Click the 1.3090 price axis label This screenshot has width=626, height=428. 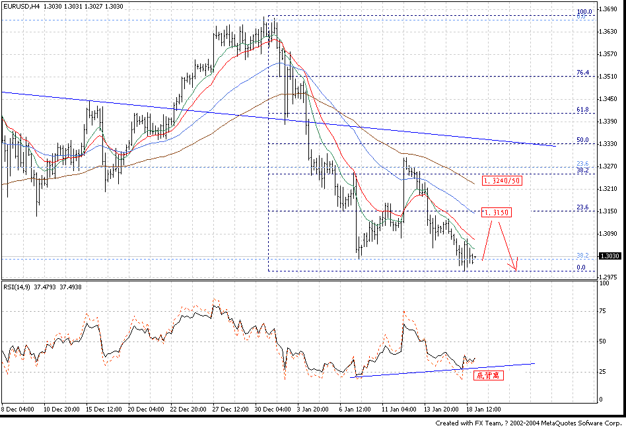click(608, 234)
